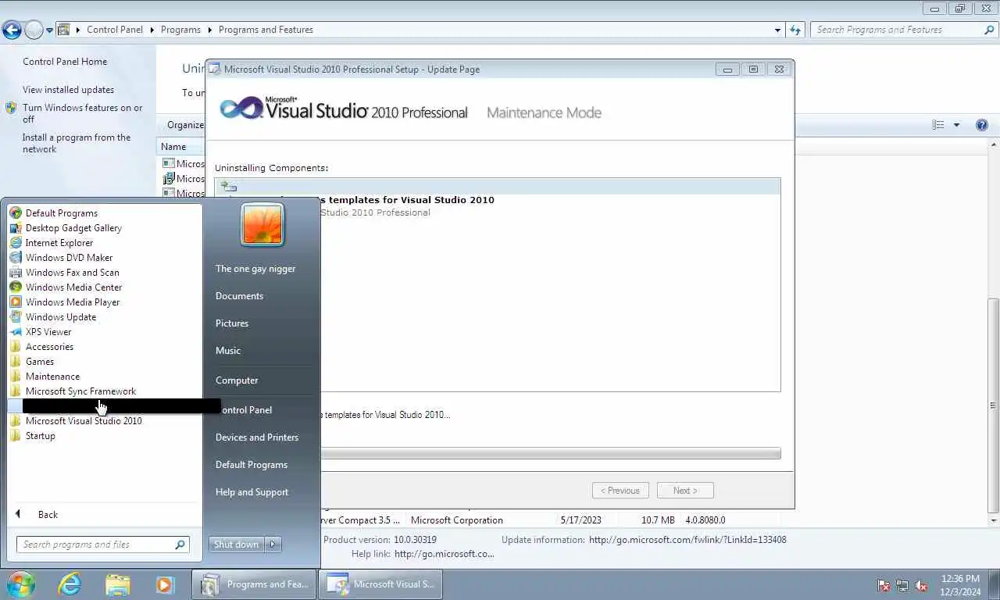
Task: Switch to Microsoft Visual Studio setup taskbar button
Action: (380, 584)
